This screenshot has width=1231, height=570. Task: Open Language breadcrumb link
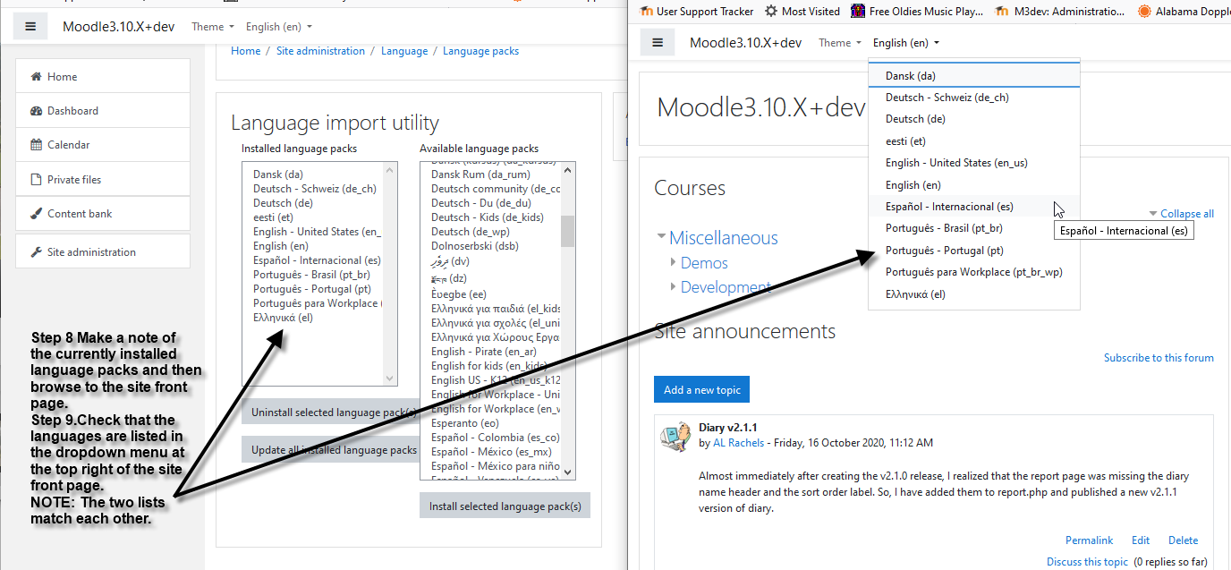pos(404,51)
